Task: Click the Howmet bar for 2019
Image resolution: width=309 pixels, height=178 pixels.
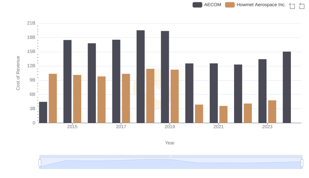Action: click(x=175, y=96)
